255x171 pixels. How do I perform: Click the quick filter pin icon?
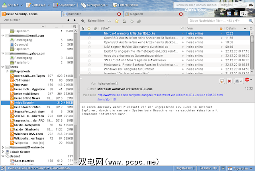pyautogui.click(x=82, y=20)
